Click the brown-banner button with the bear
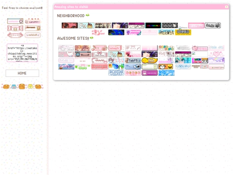Viewport: 233px width, 175px height. [x=33, y=28]
